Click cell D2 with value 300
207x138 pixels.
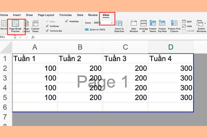pos(171,68)
